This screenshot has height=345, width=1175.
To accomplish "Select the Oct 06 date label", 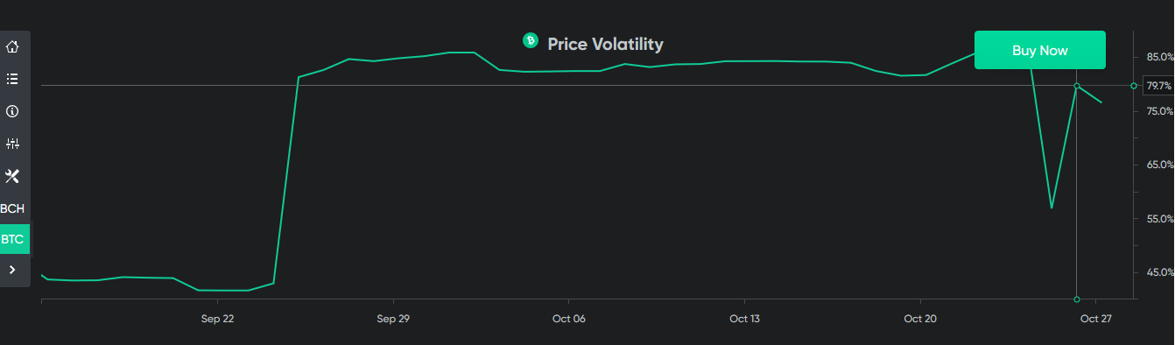I will pos(569,319).
